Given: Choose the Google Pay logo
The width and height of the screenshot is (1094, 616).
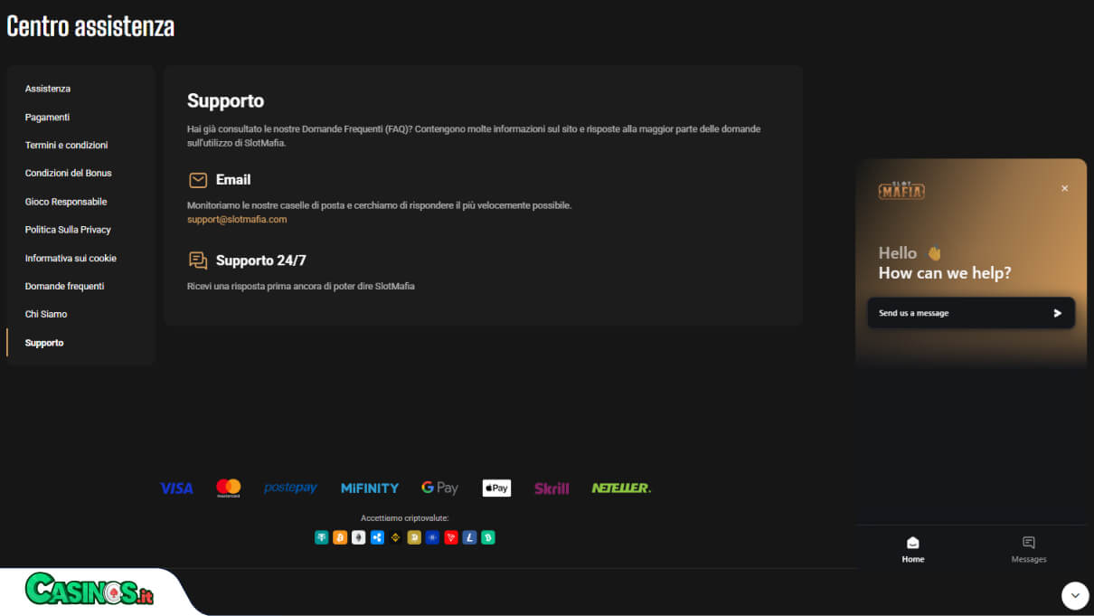Looking at the screenshot, I should tap(440, 488).
